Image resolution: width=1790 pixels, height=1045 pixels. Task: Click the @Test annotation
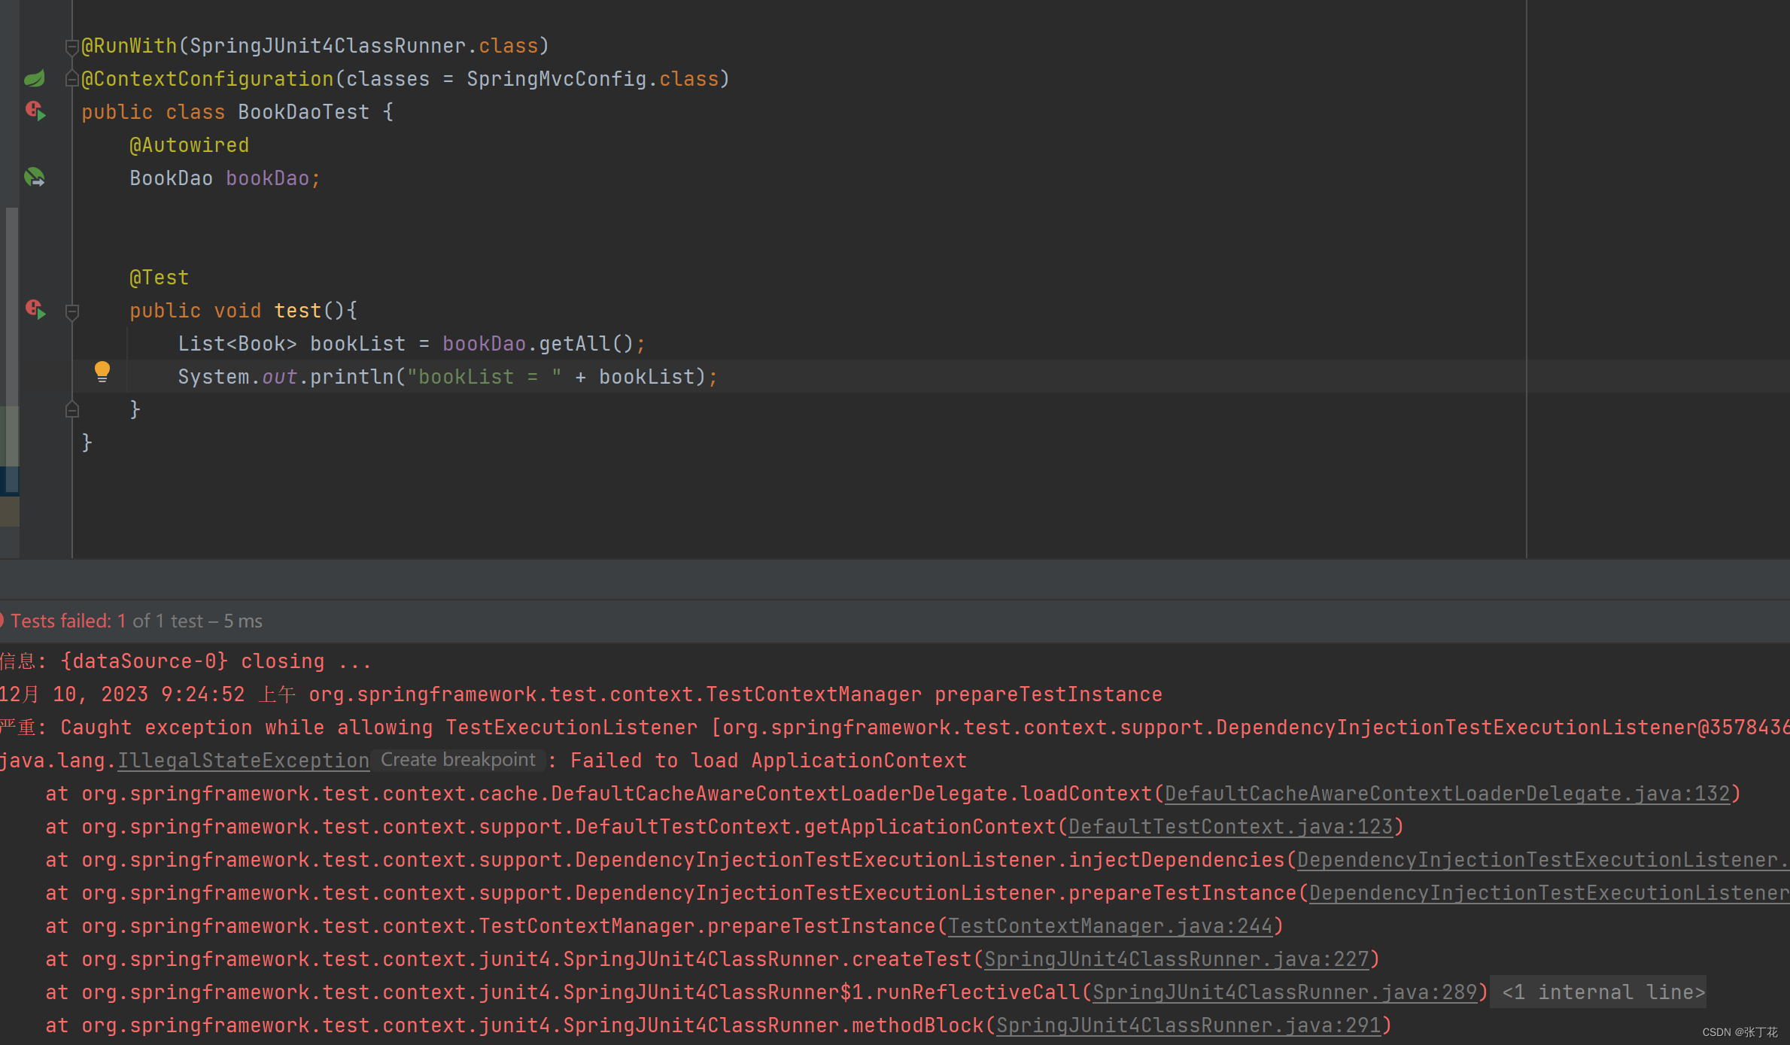pyautogui.click(x=159, y=278)
